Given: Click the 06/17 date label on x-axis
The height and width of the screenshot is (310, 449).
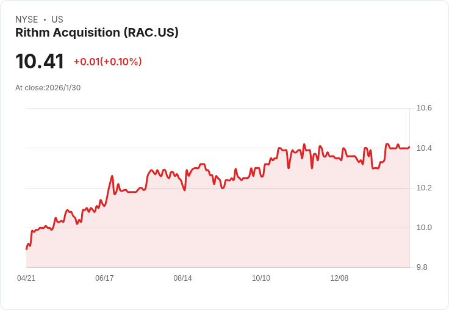Looking at the screenshot, I should click(x=104, y=278).
